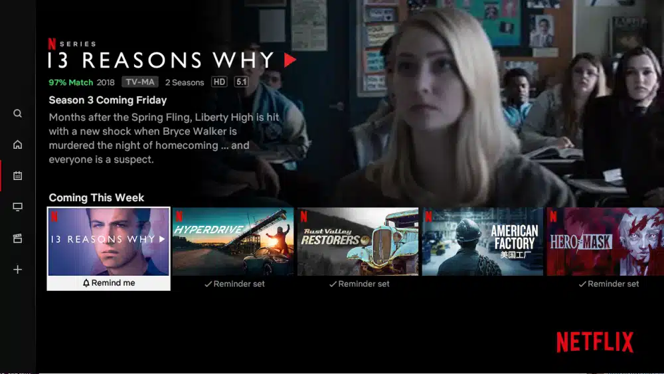
Task: Go to Home via the house icon
Action: click(x=17, y=144)
